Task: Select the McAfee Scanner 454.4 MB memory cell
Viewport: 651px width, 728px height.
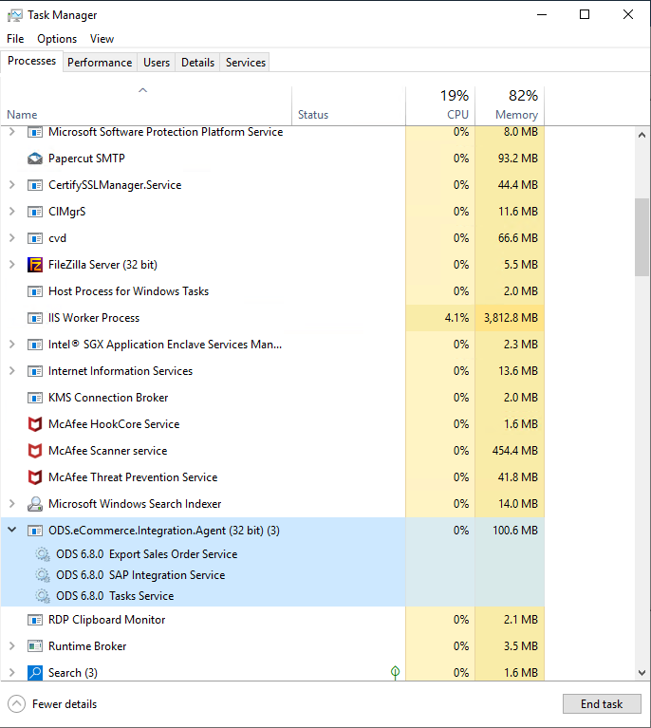Action: [510, 451]
